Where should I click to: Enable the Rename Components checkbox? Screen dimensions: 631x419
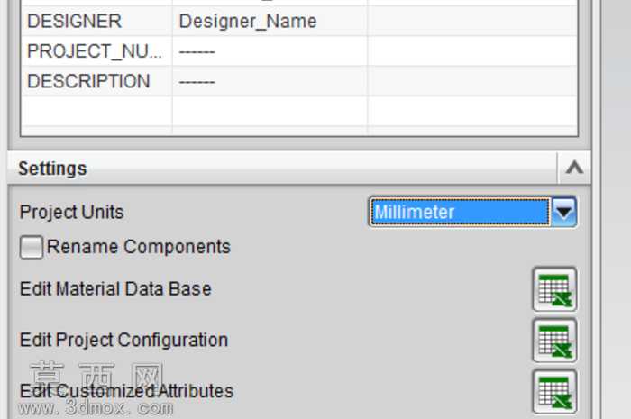click(x=31, y=247)
